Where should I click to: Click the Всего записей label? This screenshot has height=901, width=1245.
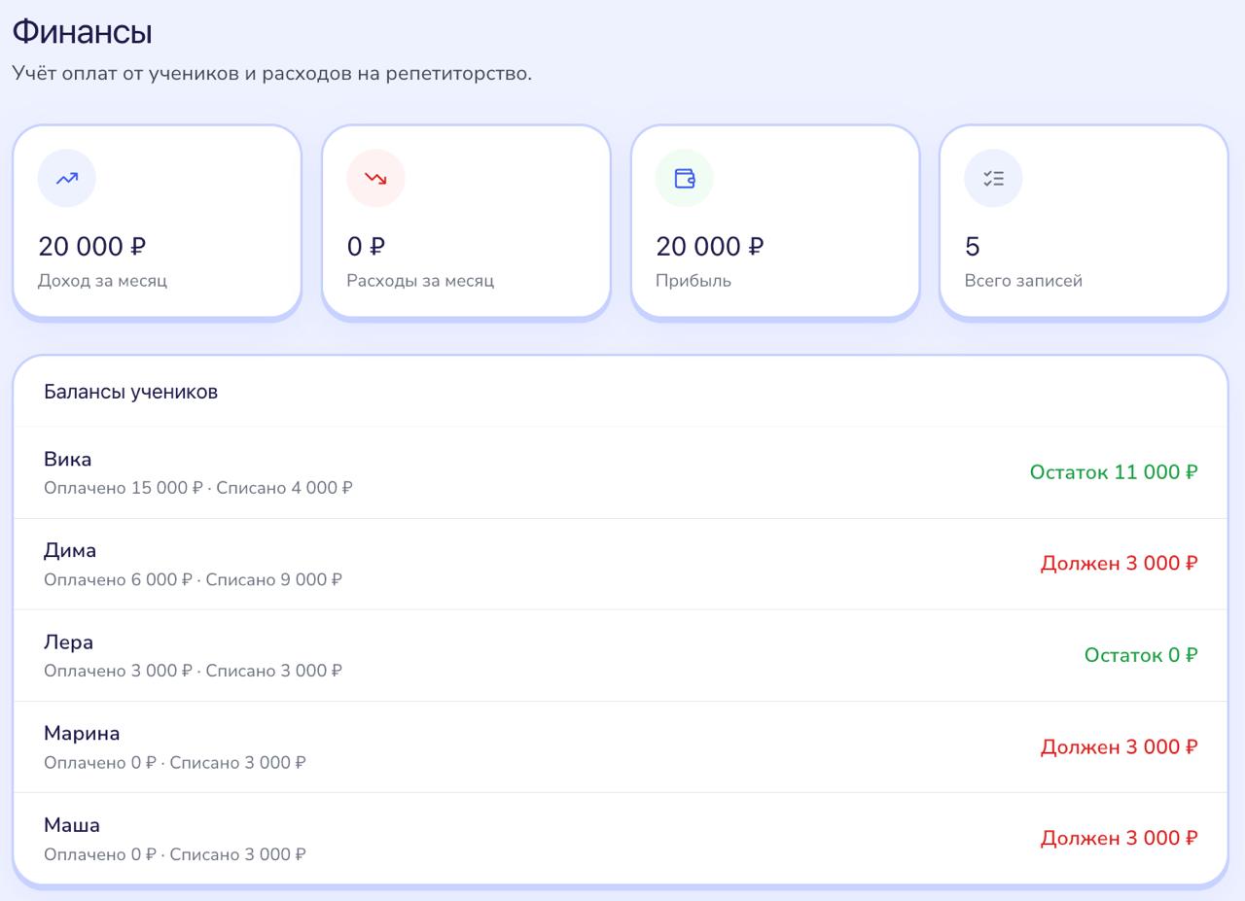[x=1023, y=281]
